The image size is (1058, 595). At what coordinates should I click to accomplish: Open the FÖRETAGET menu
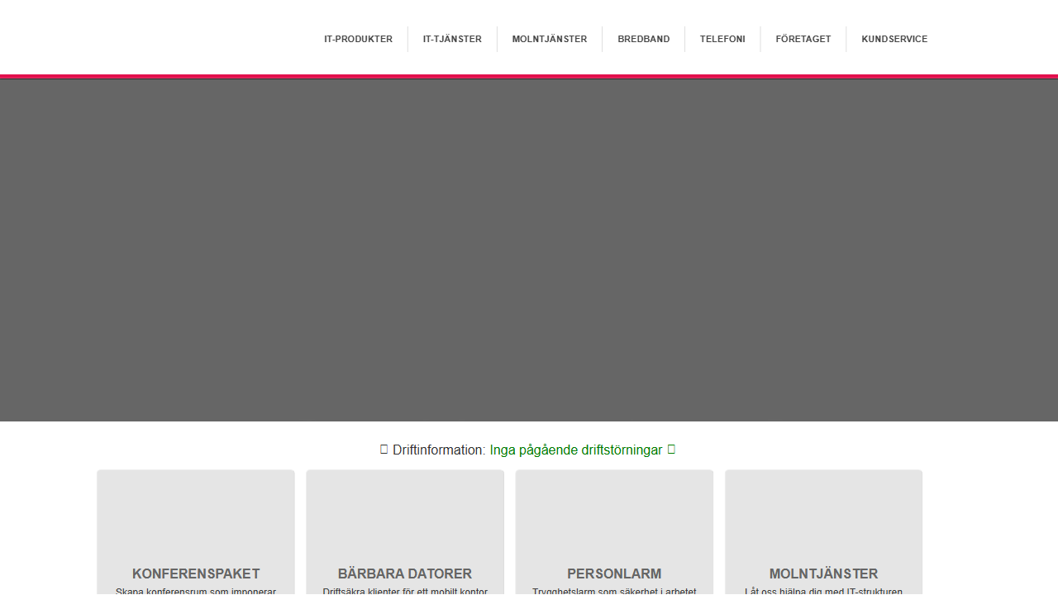pos(803,39)
